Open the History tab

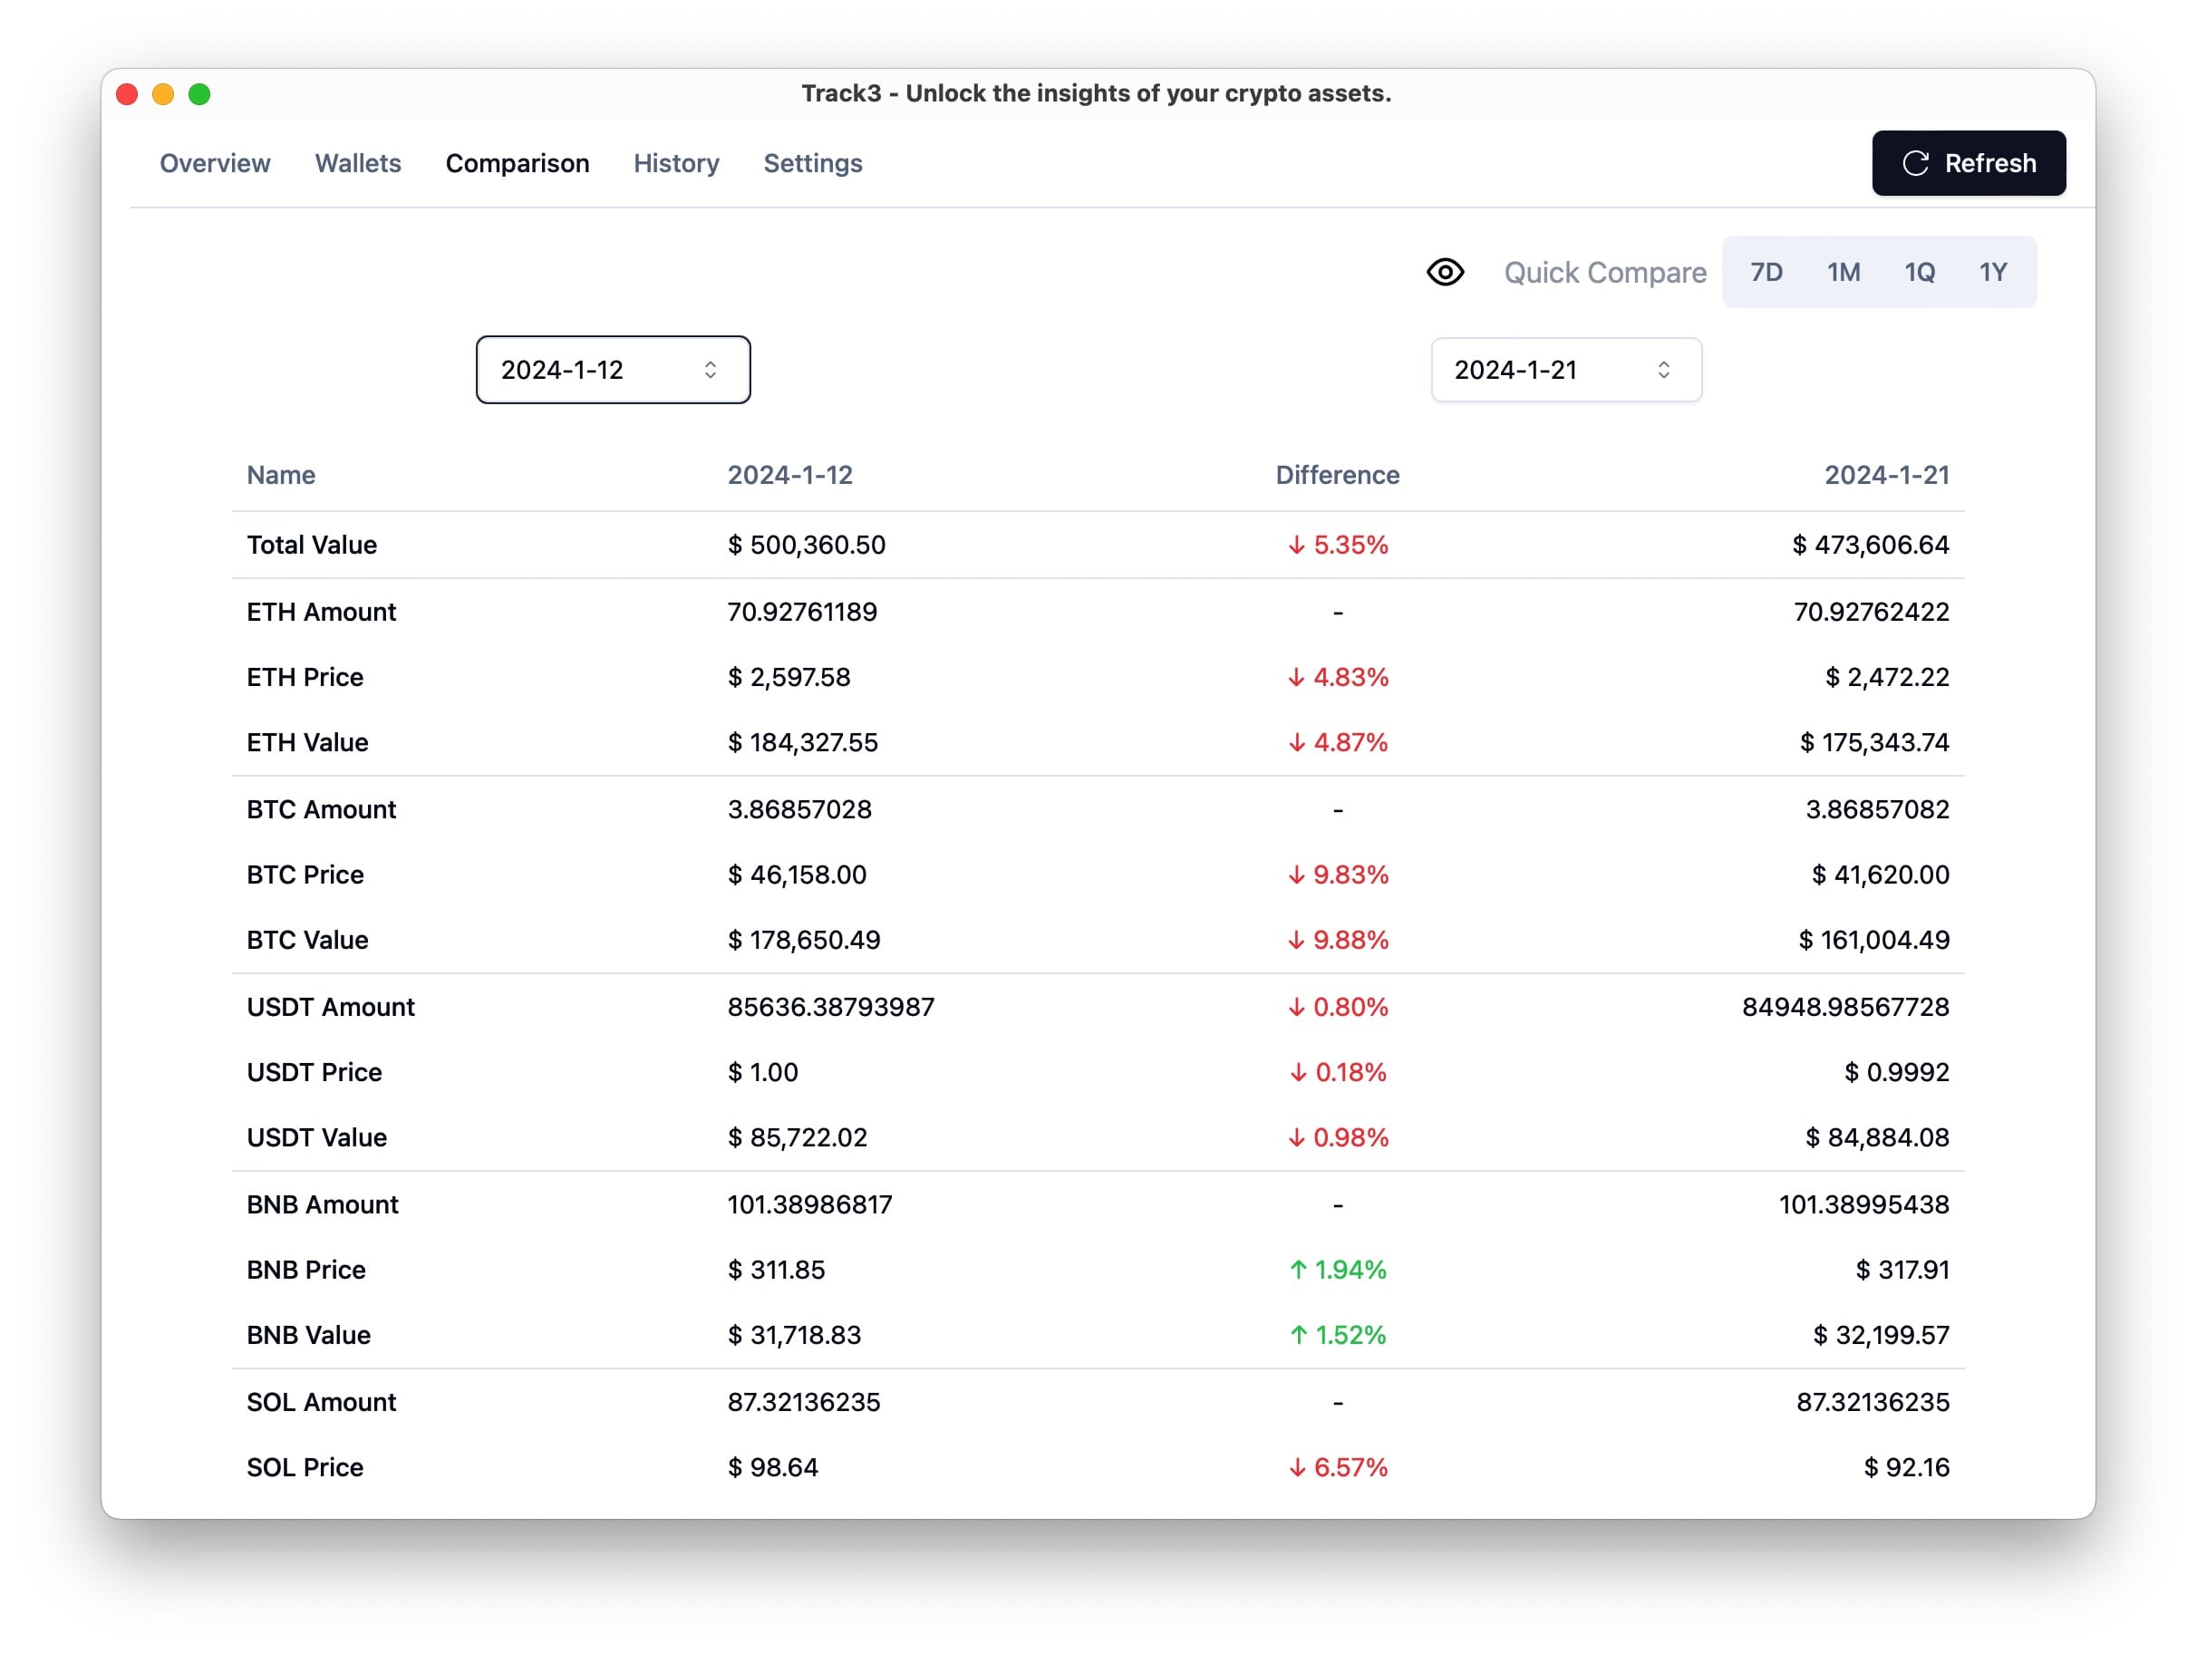click(675, 164)
